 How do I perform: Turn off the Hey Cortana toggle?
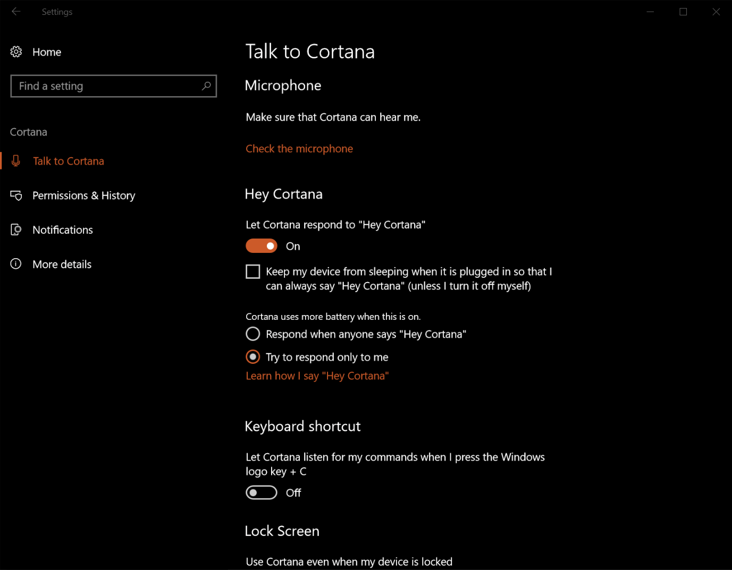262,246
